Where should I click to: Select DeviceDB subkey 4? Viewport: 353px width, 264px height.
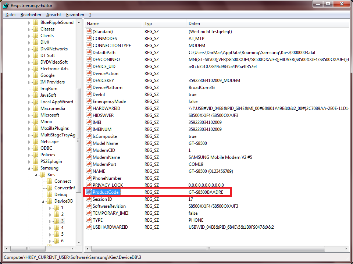click(x=63, y=227)
